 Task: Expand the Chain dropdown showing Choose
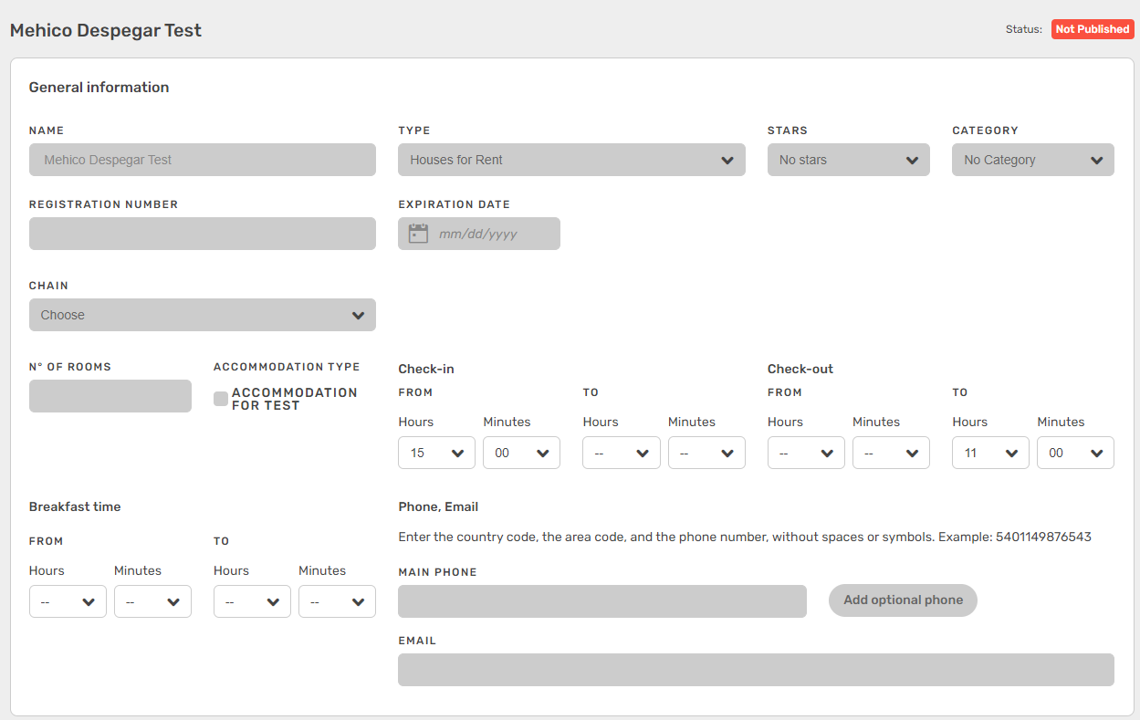click(202, 315)
